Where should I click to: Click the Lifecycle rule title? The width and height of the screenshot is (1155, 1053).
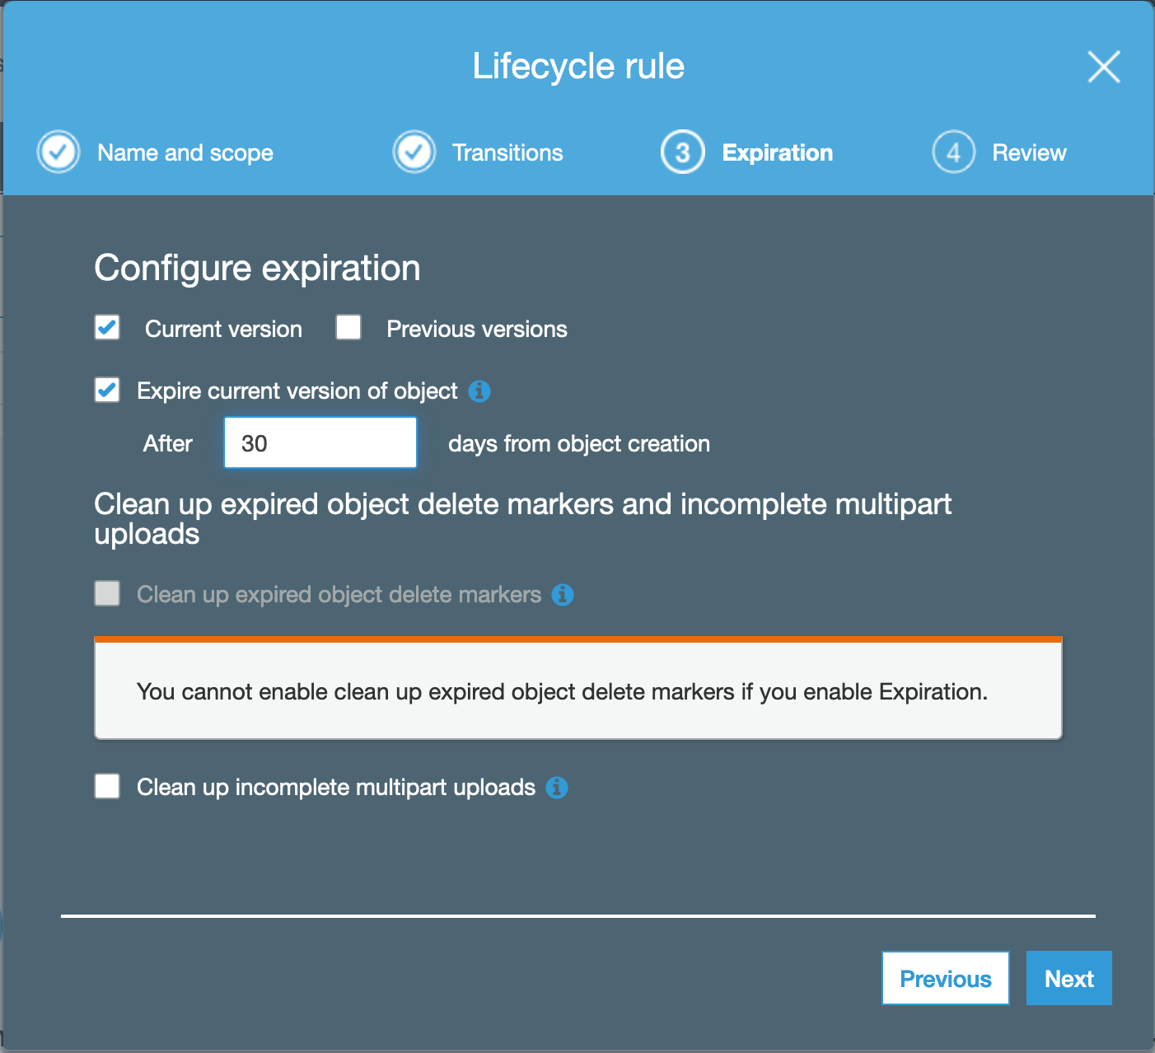click(x=578, y=66)
